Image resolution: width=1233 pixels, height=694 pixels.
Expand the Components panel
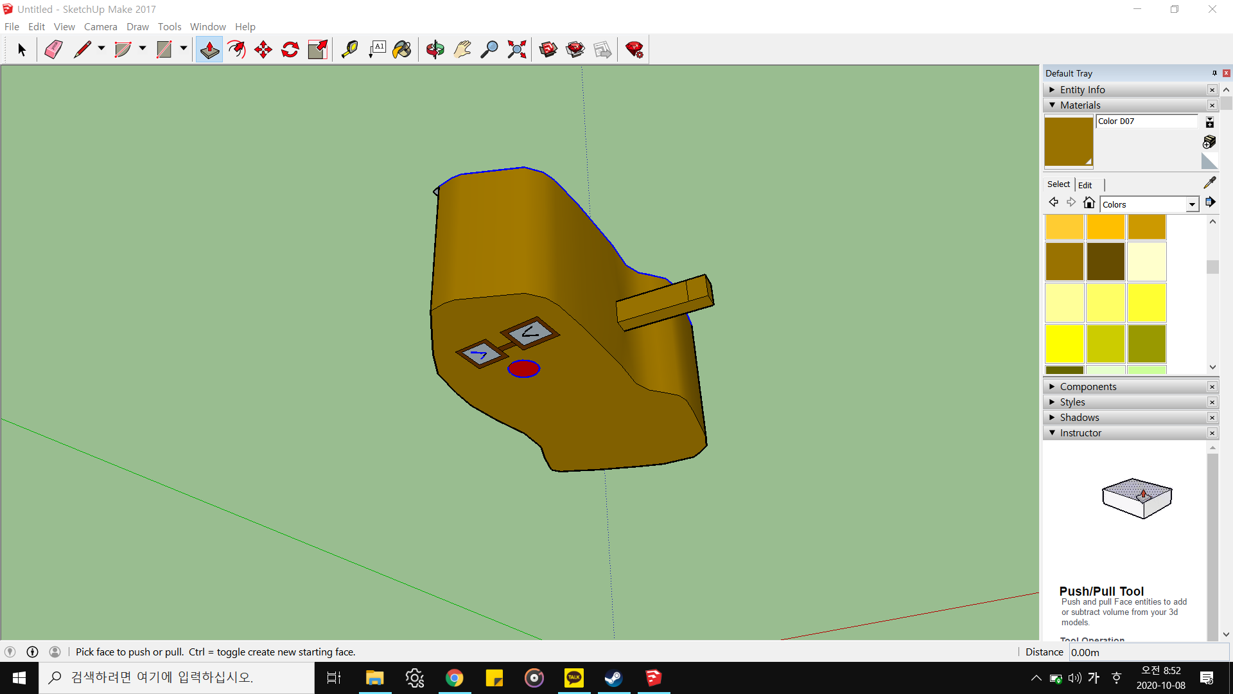pyautogui.click(x=1052, y=386)
